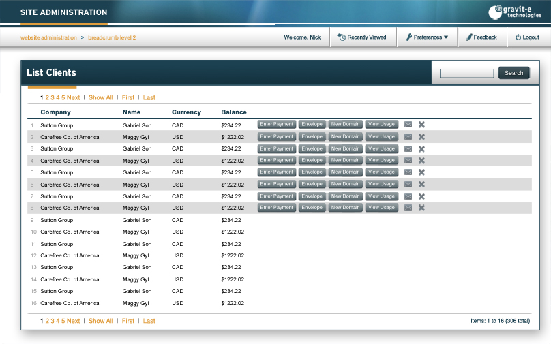551x344 pixels.
Task: Click the mail icon for row 5
Action: point(408,172)
